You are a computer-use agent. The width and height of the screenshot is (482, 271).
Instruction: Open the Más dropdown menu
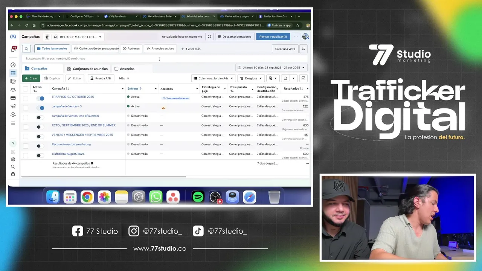[x=124, y=78]
